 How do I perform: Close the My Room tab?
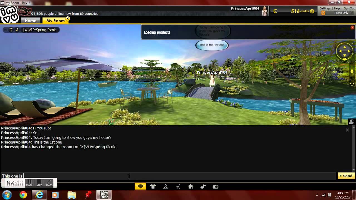coord(68,19)
